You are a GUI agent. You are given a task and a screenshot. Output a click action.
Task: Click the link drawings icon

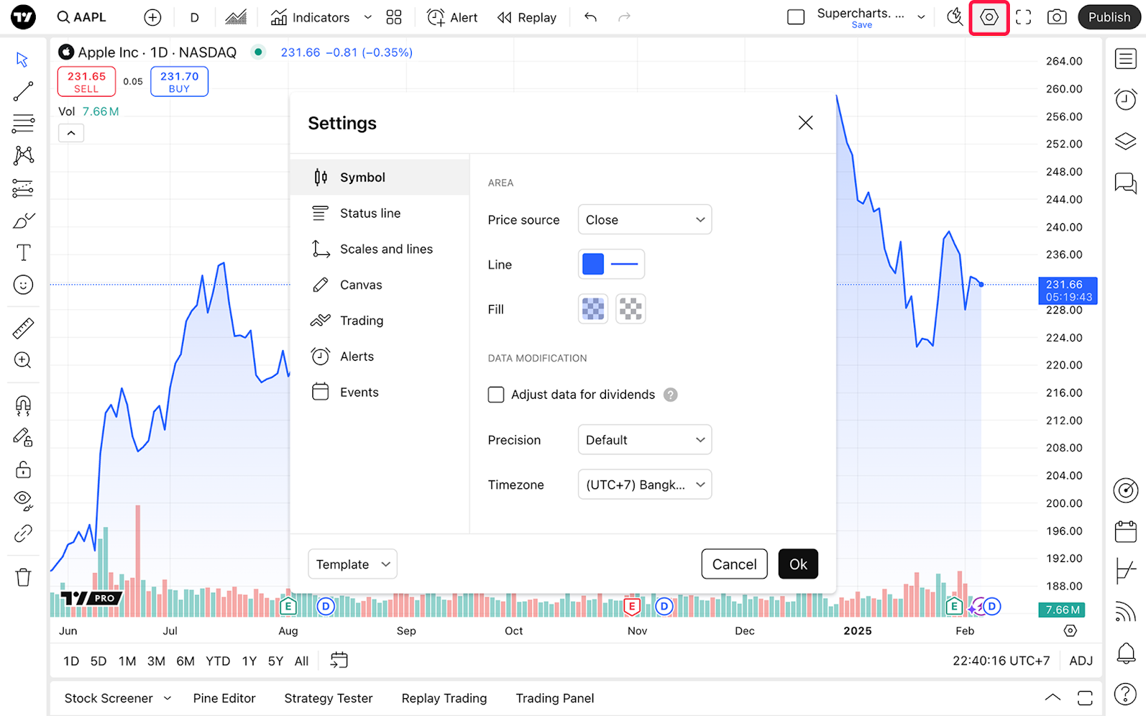coord(23,533)
